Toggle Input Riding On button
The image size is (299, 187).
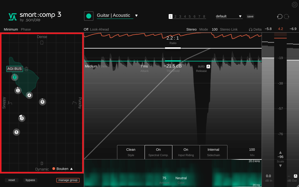pos(186,152)
